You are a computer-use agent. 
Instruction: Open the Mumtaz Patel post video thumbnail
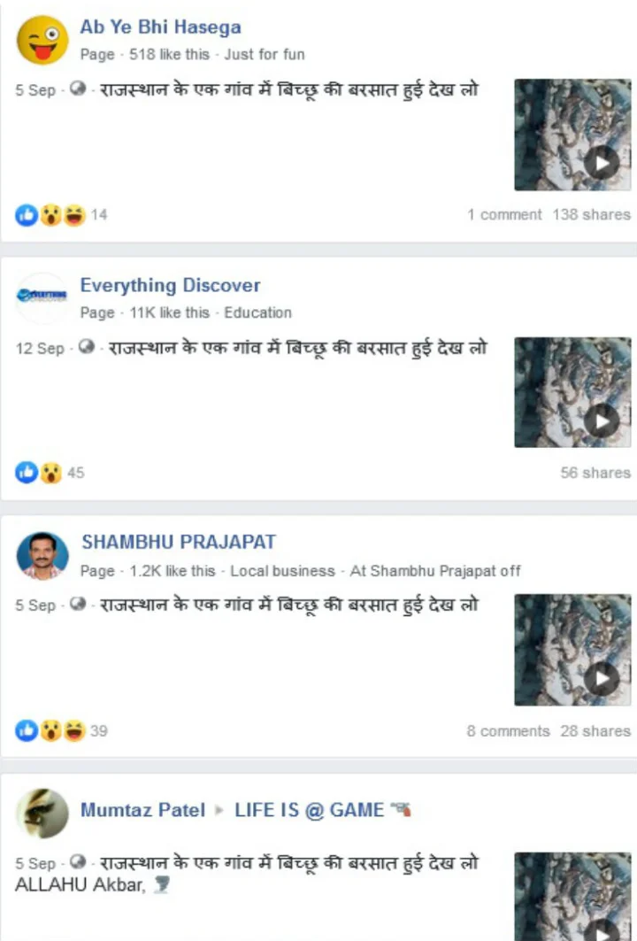coord(572,897)
